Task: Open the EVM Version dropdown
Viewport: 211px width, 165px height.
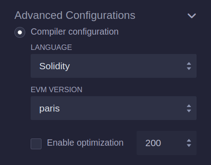Action: click(114, 108)
